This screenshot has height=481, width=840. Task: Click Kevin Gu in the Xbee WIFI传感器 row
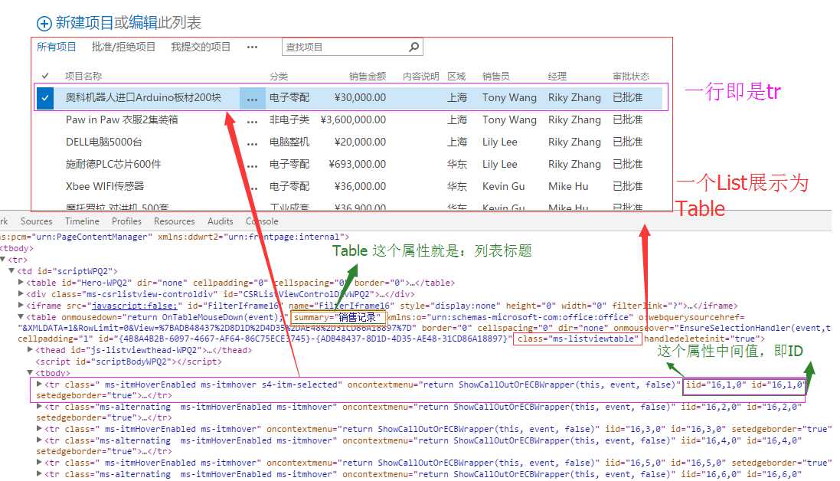504,186
